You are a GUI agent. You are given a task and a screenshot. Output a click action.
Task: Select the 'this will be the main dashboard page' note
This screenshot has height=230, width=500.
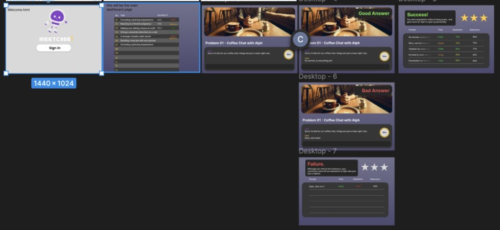coord(122,7)
